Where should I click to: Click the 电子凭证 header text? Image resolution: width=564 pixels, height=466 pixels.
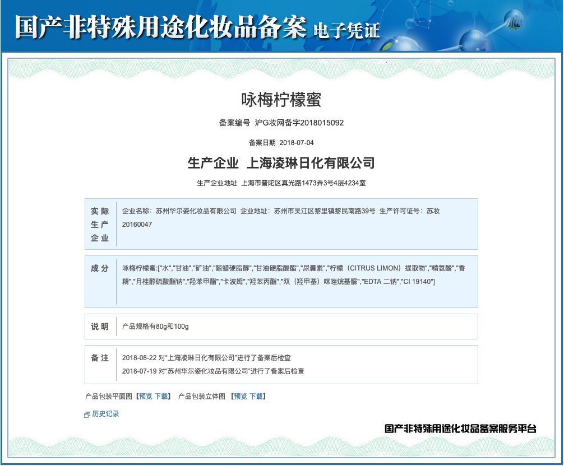coord(346,30)
